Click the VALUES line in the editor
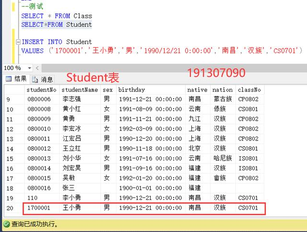Image resolution: width=307 pixels, height=232 pixels. (x=162, y=51)
